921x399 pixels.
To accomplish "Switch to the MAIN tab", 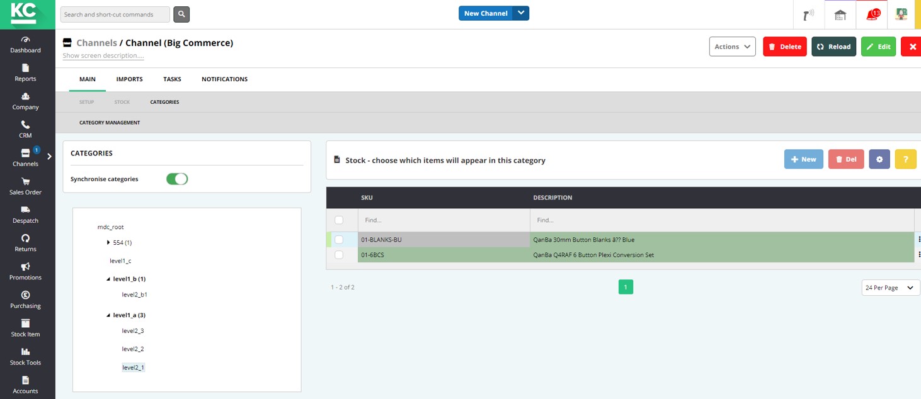I will pos(88,79).
